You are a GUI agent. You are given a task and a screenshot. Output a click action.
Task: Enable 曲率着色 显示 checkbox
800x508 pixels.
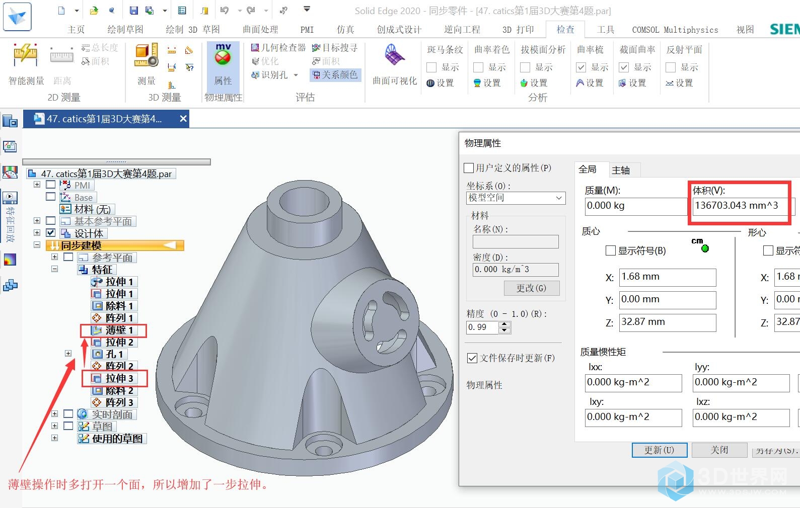coord(478,67)
